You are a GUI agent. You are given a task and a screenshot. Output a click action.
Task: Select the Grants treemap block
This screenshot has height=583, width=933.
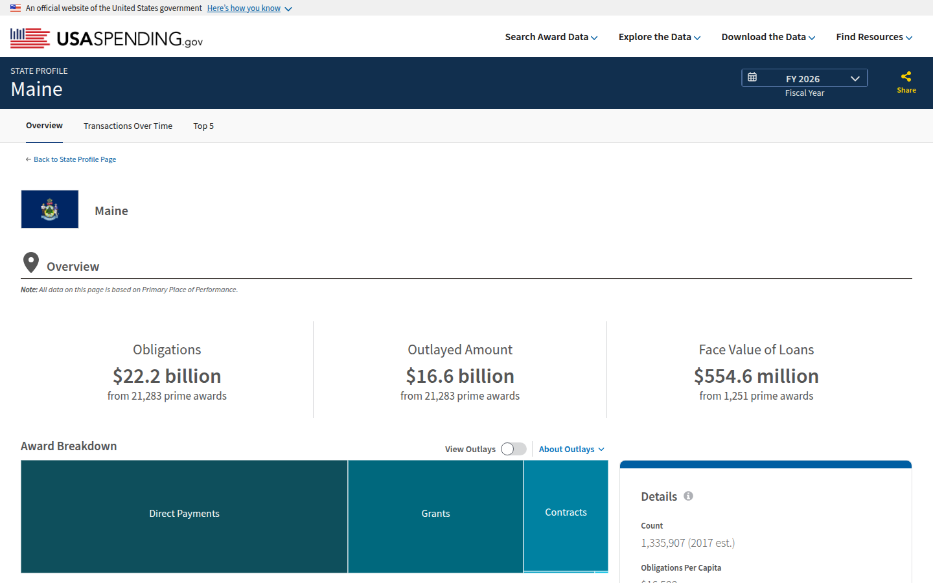point(435,516)
